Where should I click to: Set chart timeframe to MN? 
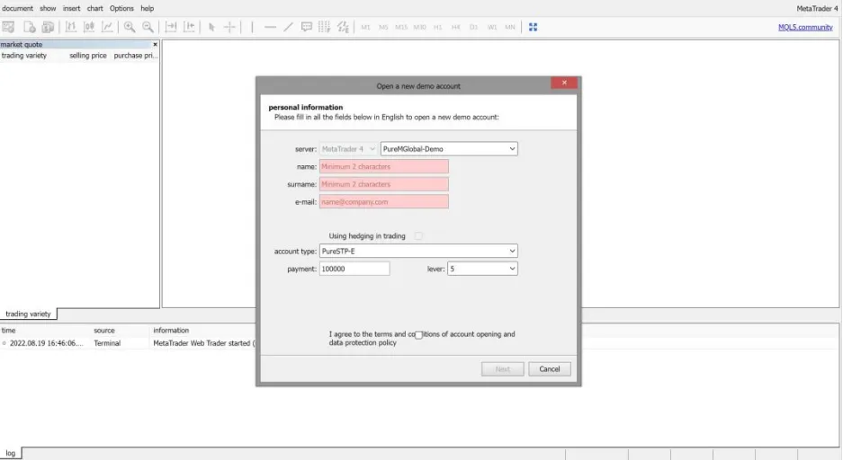tap(510, 27)
